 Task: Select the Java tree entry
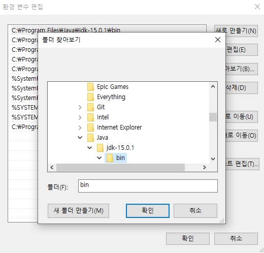(x=103, y=138)
